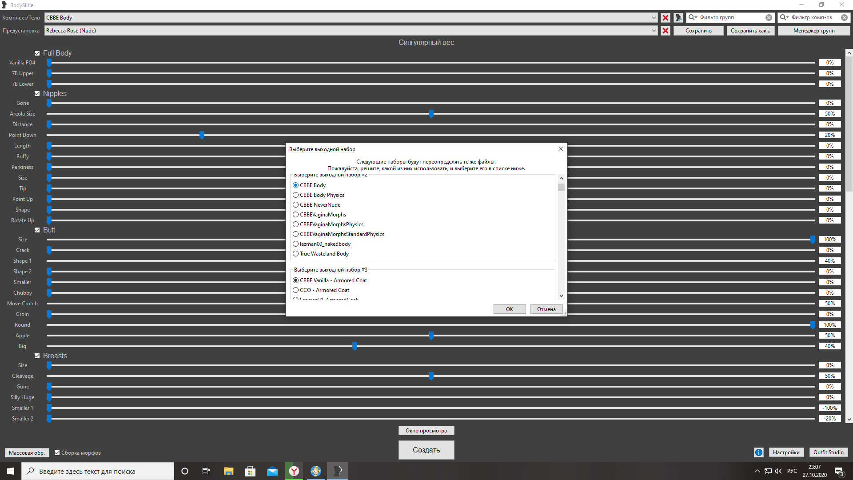853x480 pixels.
Task: Open Yandex Browser from the taskbar
Action: (294, 471)
